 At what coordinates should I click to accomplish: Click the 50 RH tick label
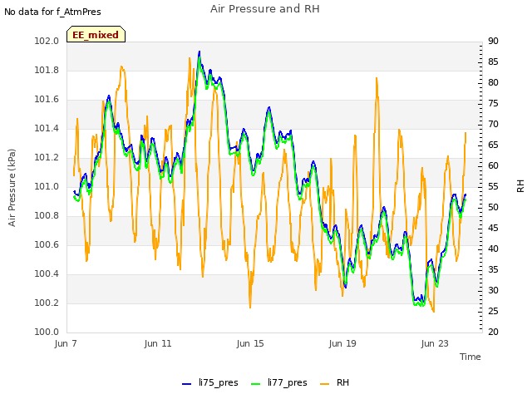pos(493,207)
